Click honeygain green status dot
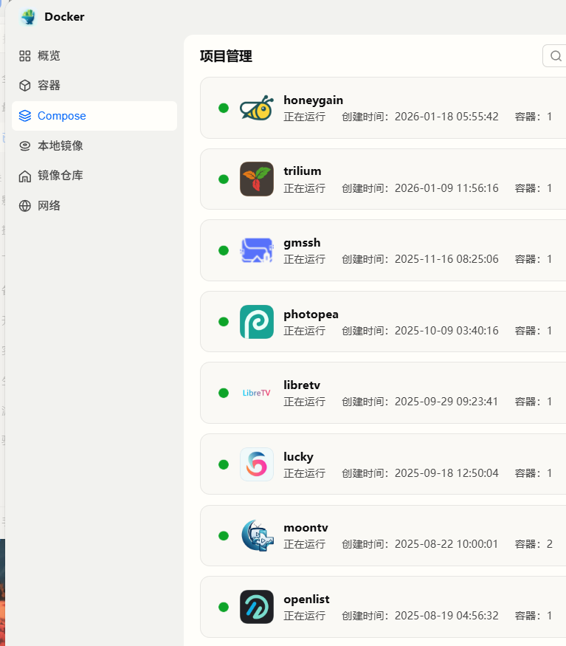 click(x=224, y=108)
